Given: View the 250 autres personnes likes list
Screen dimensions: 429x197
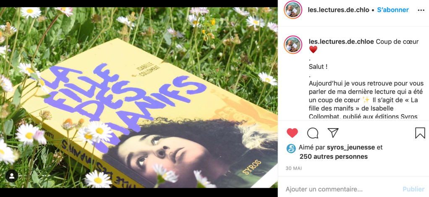Looking at the screenshot, I should (334, 157).
